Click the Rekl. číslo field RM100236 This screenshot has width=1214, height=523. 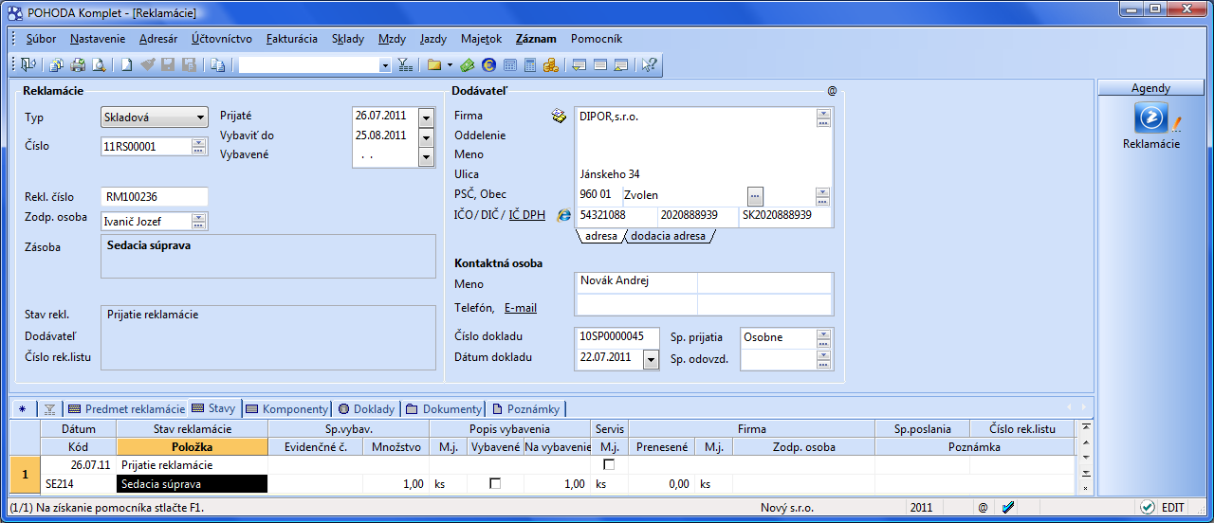[x=155, y=196]
